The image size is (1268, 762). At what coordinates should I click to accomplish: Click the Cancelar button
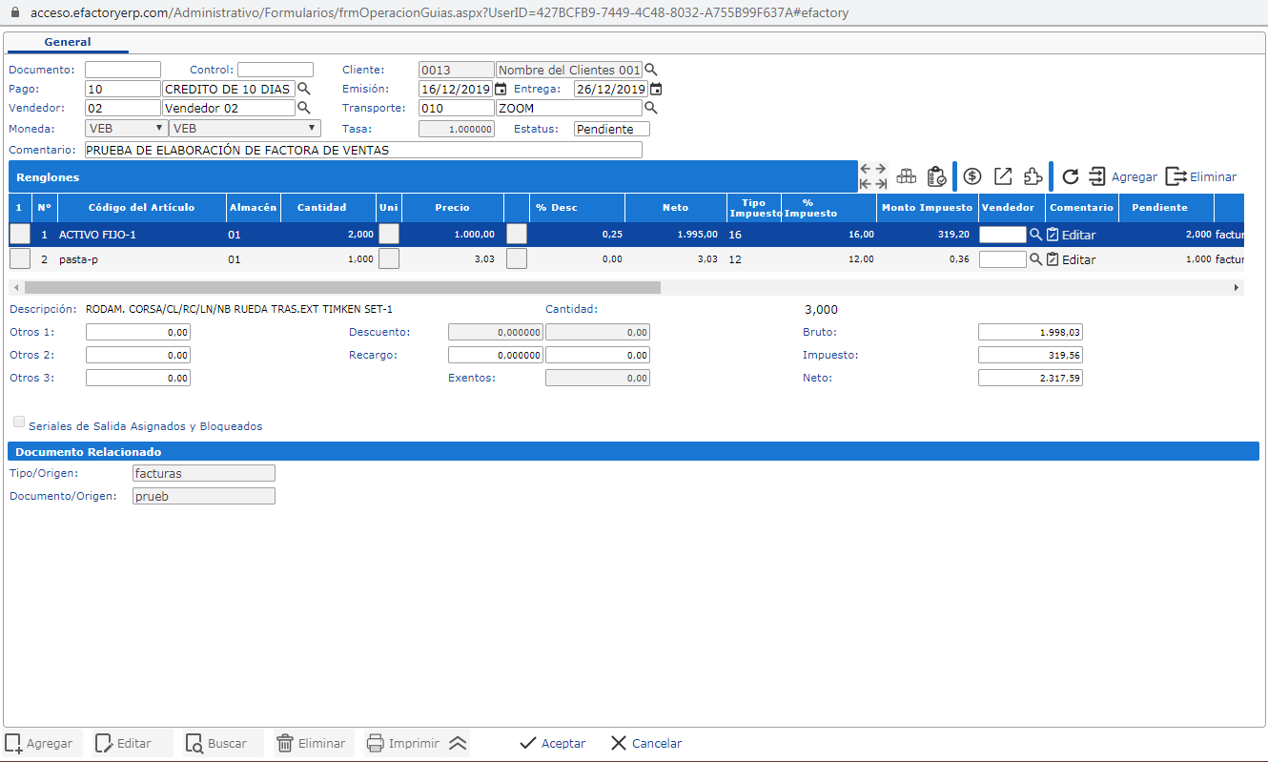[x=646, y=744]
